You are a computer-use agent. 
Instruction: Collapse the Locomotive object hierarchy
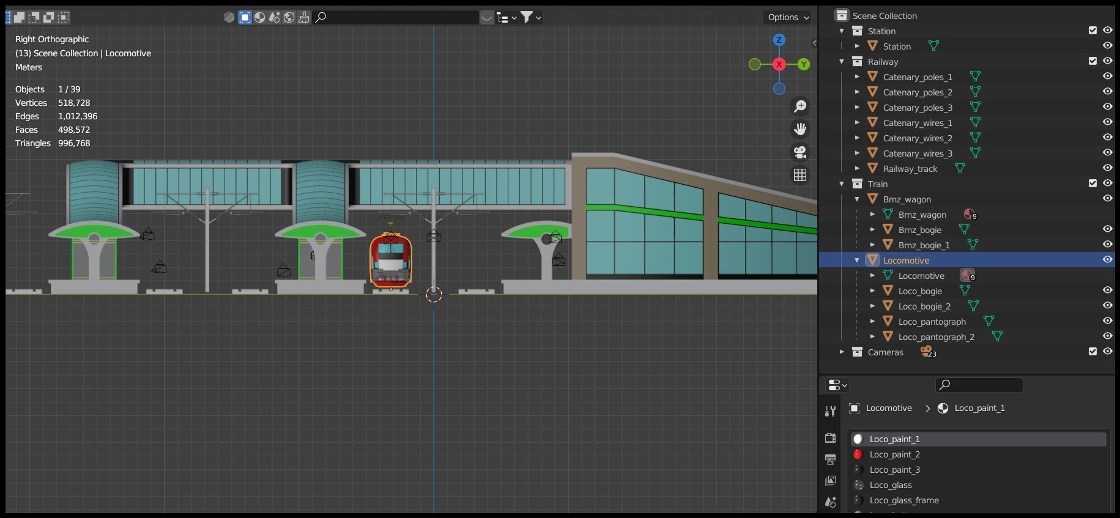pos(857,260)
